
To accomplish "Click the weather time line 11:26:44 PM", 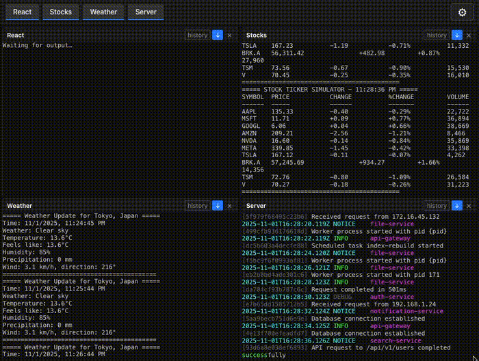I will [x=54, y=354].
